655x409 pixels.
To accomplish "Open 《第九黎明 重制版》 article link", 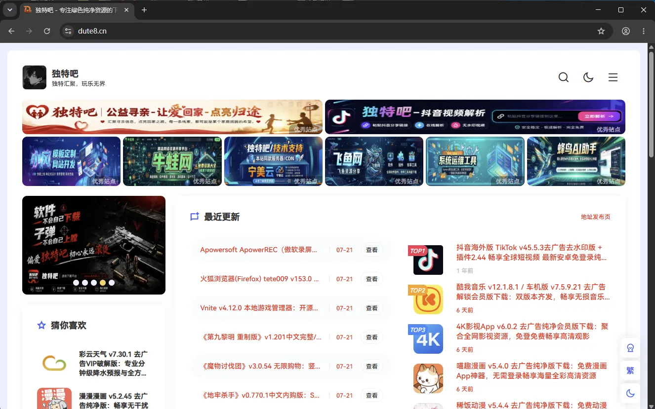I will 261,337.
